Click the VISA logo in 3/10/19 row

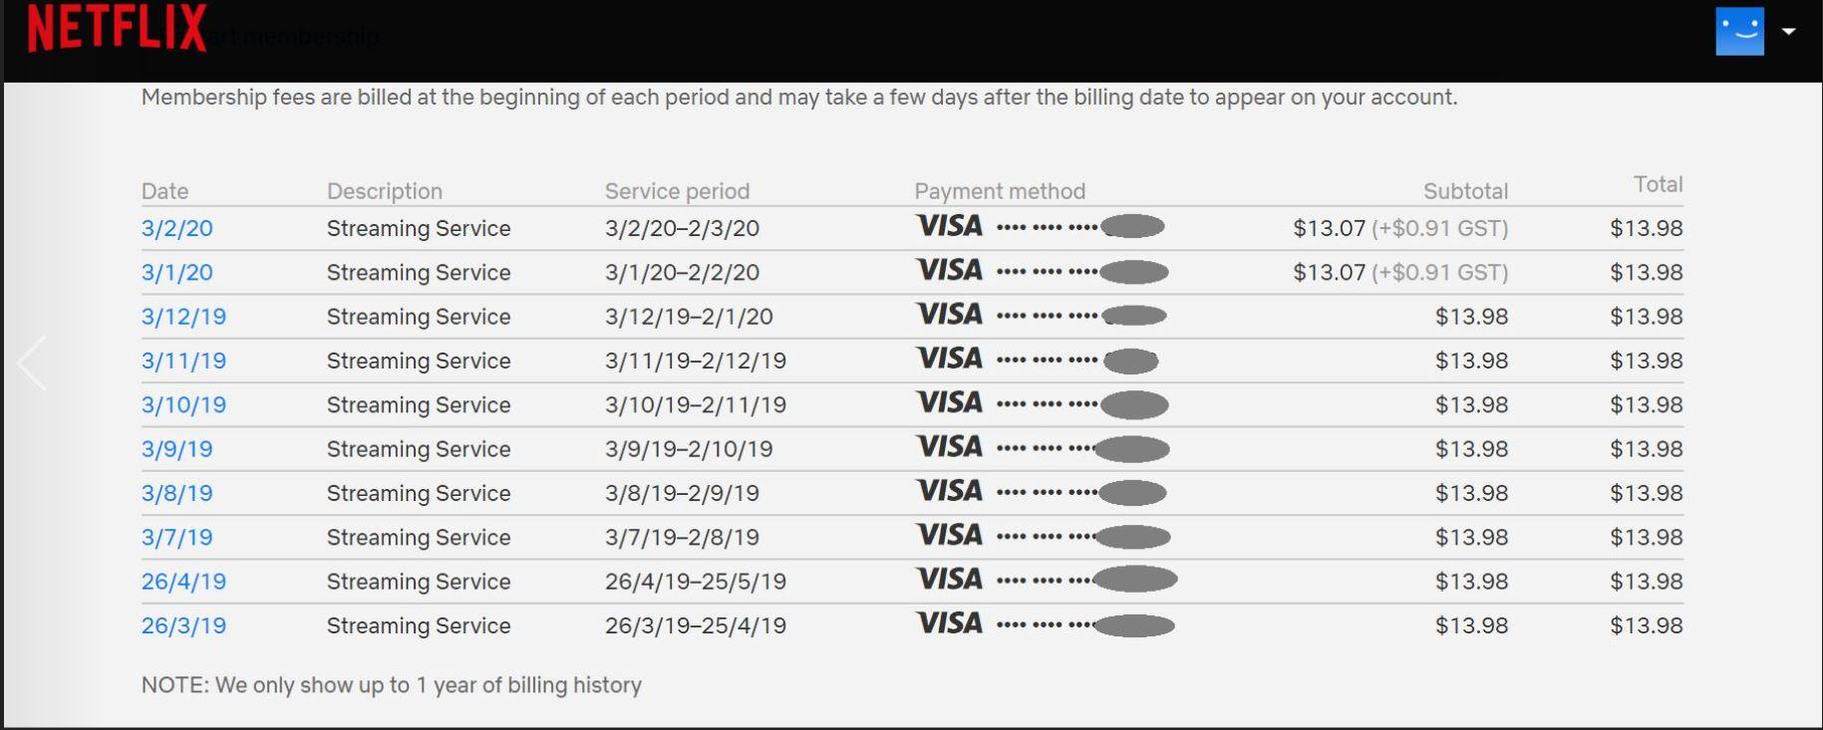[949, 402]
